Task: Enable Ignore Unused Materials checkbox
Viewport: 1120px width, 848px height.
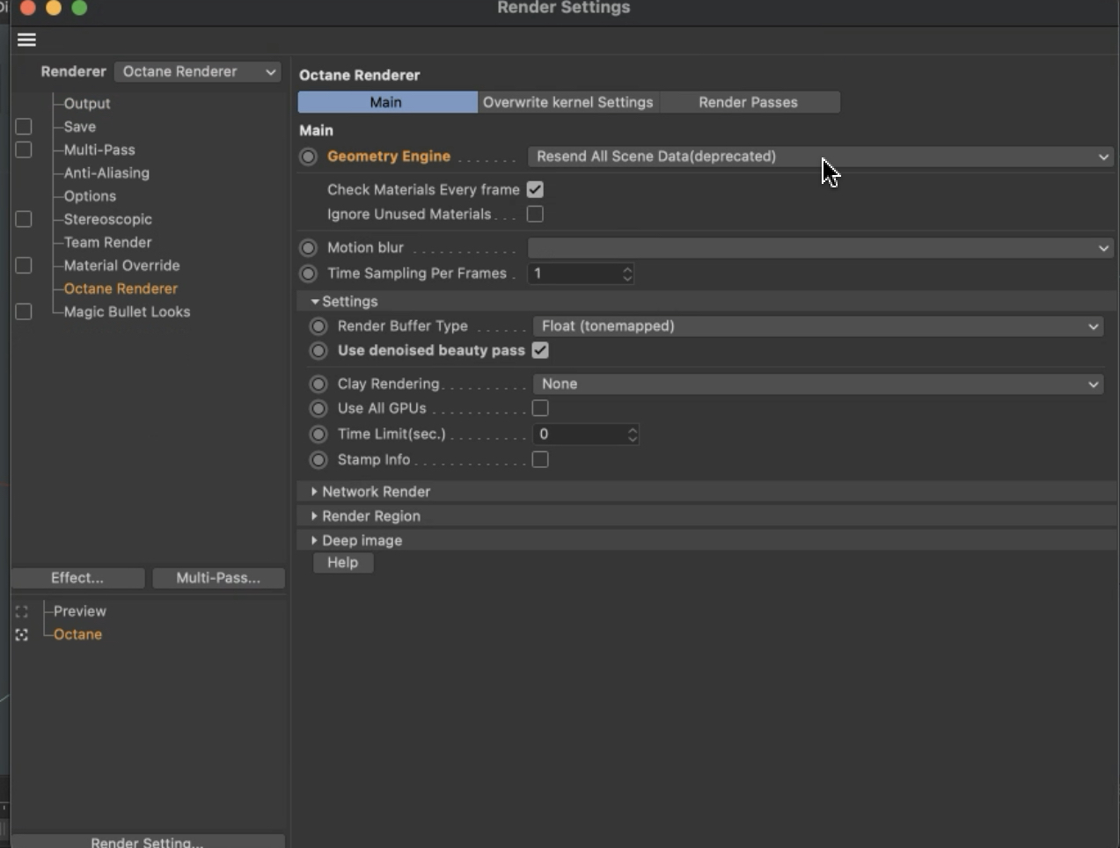Action: pos(535,215)
